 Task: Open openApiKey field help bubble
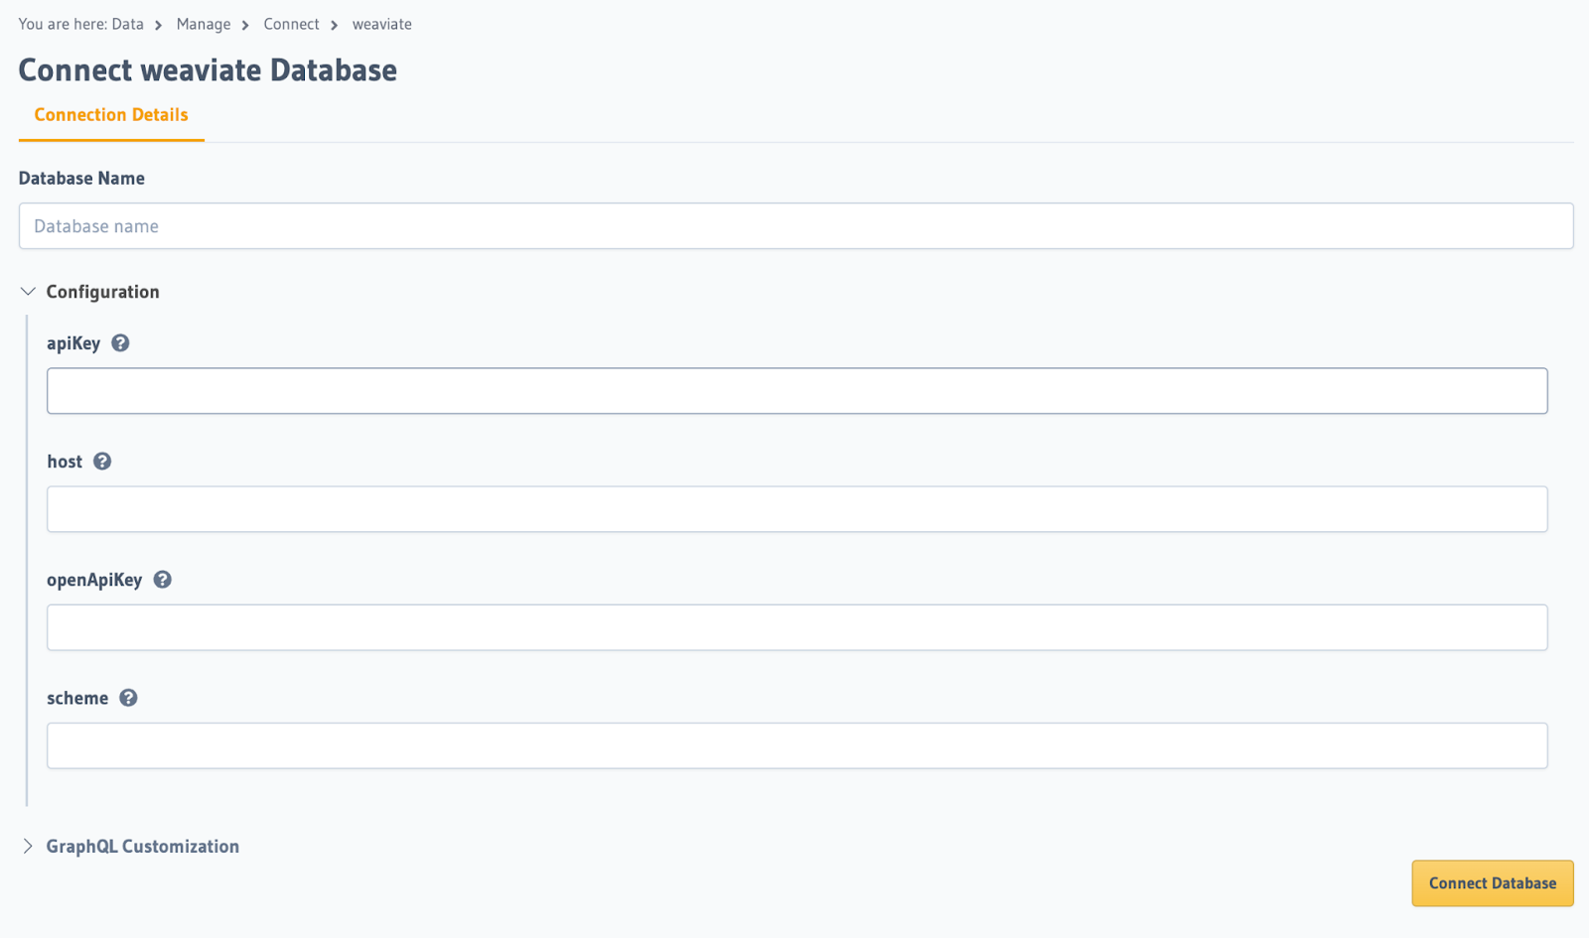tap(162, 579)
